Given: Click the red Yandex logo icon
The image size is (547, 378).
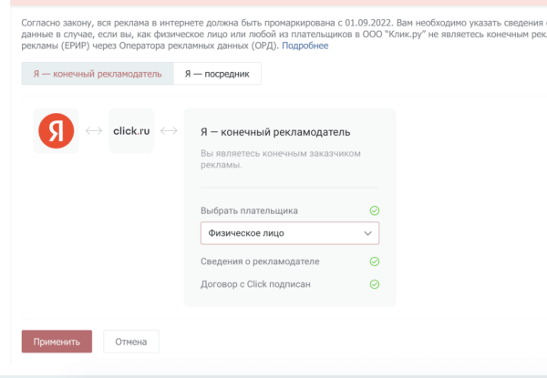Looking at the screenshot, I should [56, 131].
